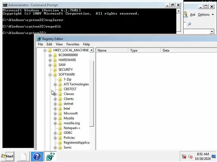Select the SAM folder icon
The width and height of the screenshot is (217, 162).
(55, 65)
